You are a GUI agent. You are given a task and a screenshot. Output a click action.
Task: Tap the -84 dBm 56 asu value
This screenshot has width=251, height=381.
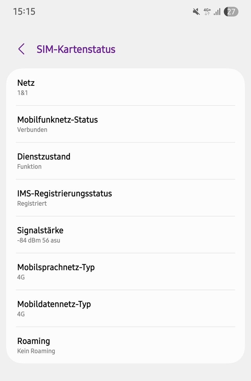pyautogui.click(x=39, y=240)
